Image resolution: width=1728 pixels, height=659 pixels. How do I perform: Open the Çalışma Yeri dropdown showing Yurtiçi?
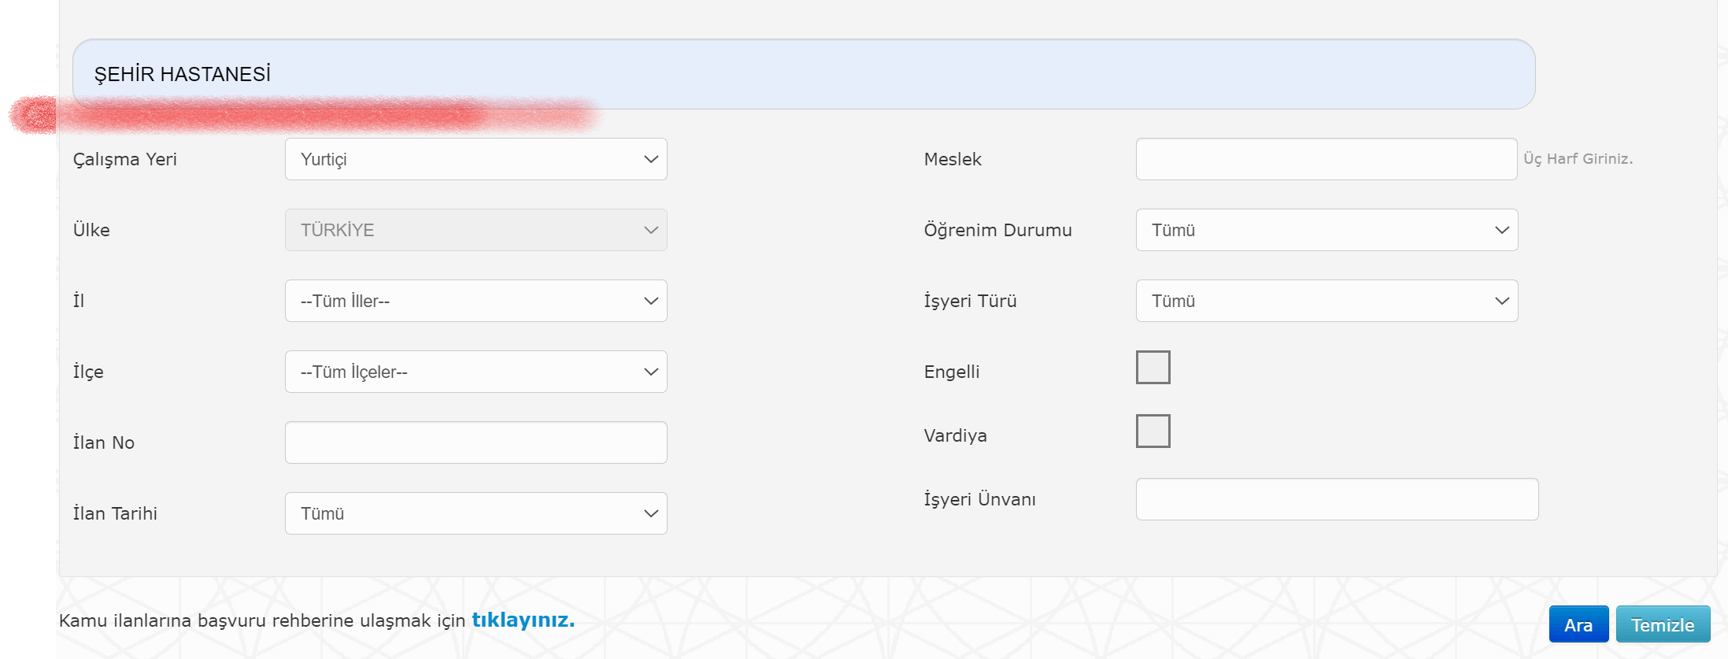pos(476,159)
